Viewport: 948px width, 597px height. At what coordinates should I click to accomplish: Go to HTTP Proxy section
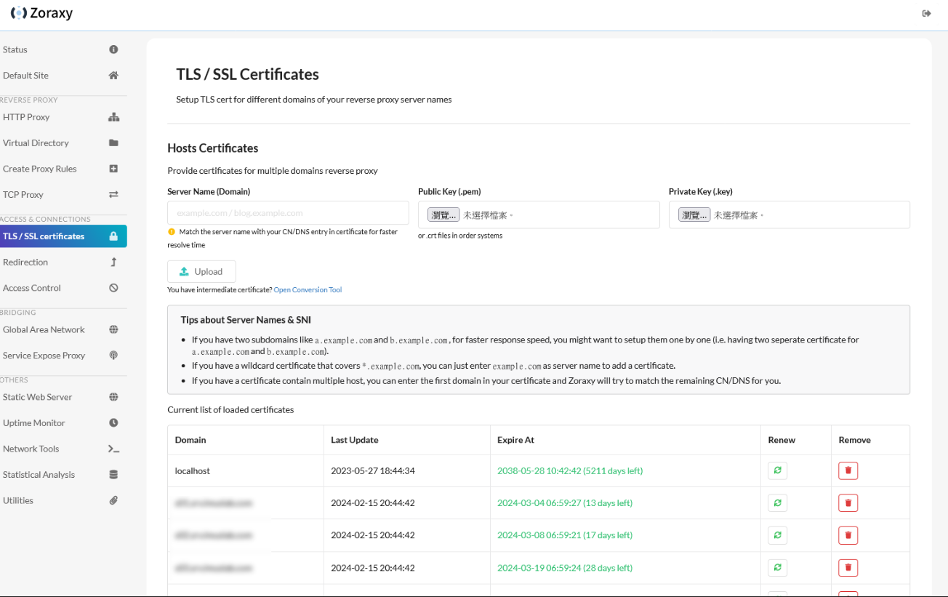tap(26, 117)
